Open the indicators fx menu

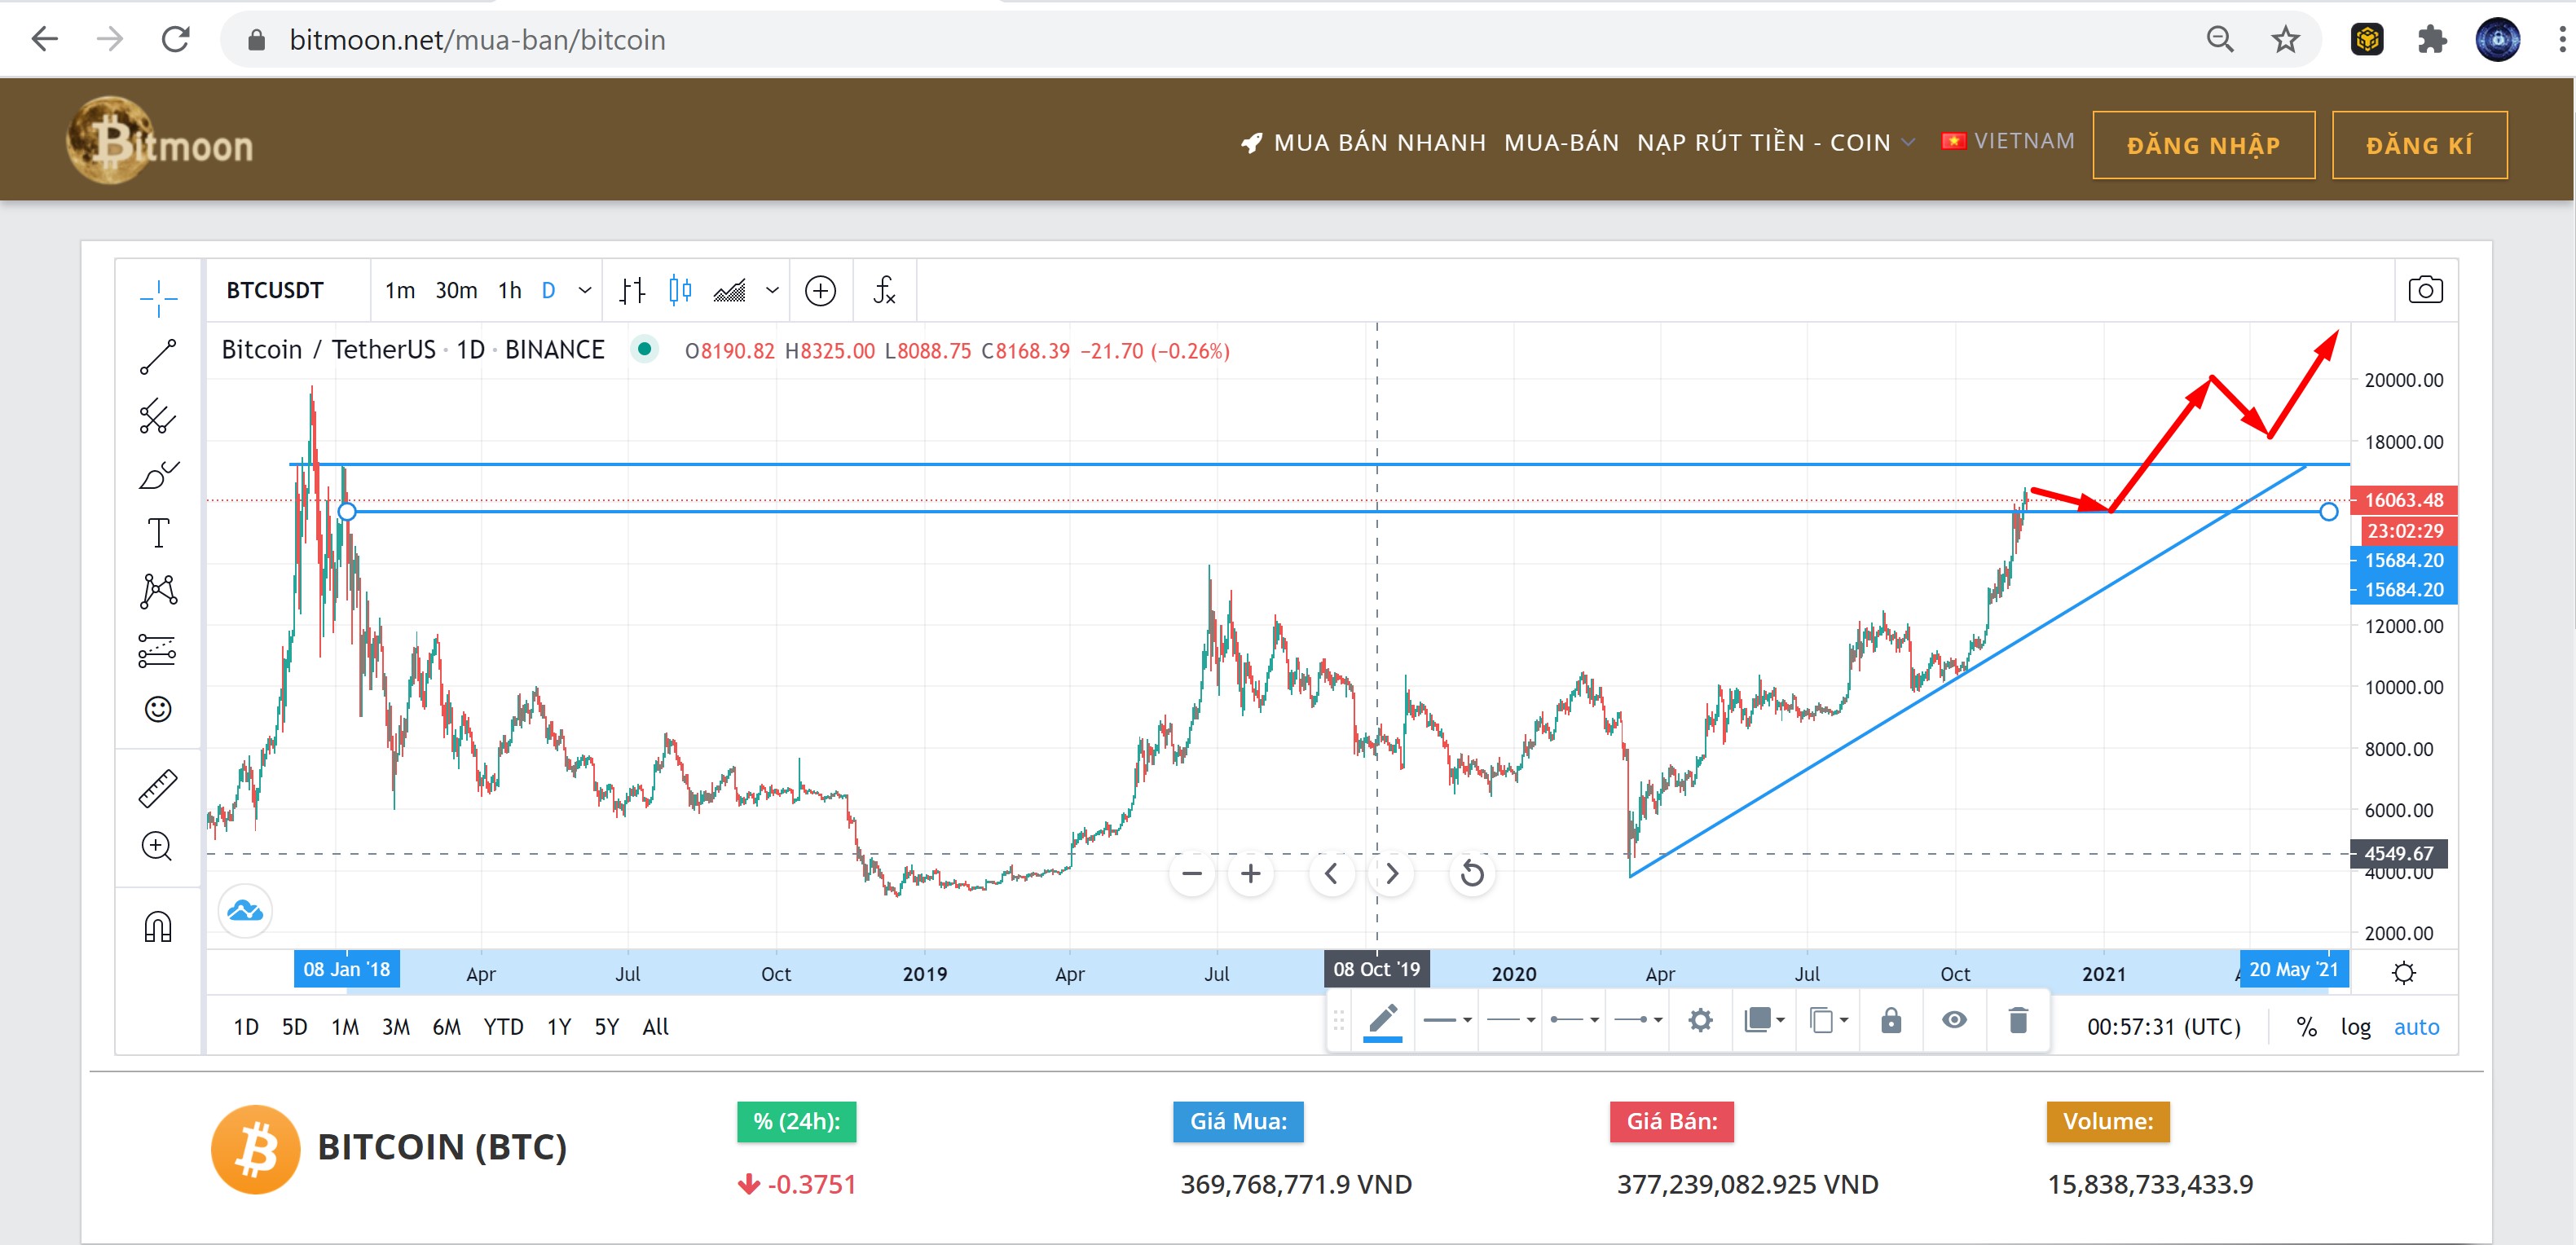click(x=884, y=290)
